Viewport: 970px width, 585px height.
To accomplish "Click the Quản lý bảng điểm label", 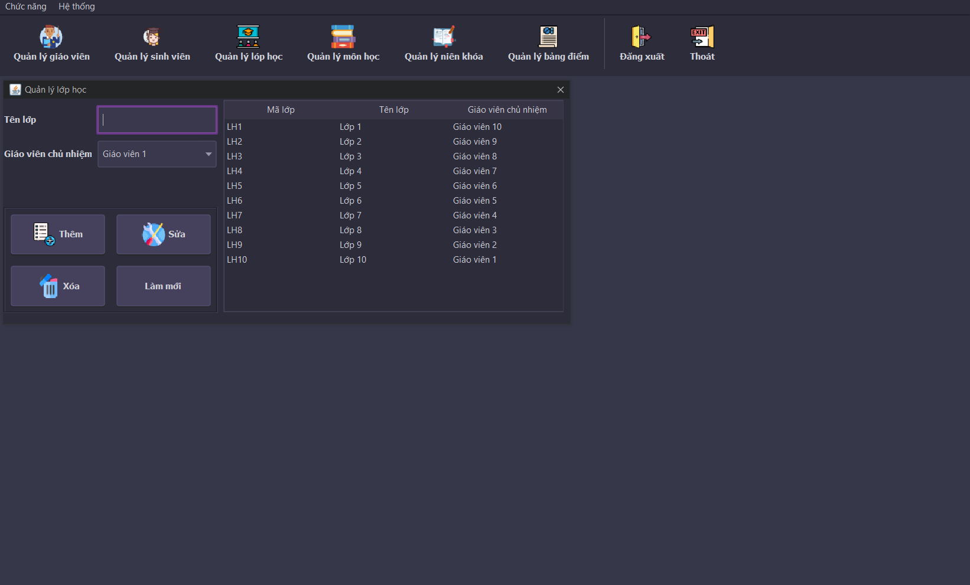I will (549, 57).
